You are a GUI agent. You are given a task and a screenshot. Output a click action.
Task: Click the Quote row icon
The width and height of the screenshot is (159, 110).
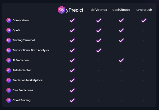9,30
